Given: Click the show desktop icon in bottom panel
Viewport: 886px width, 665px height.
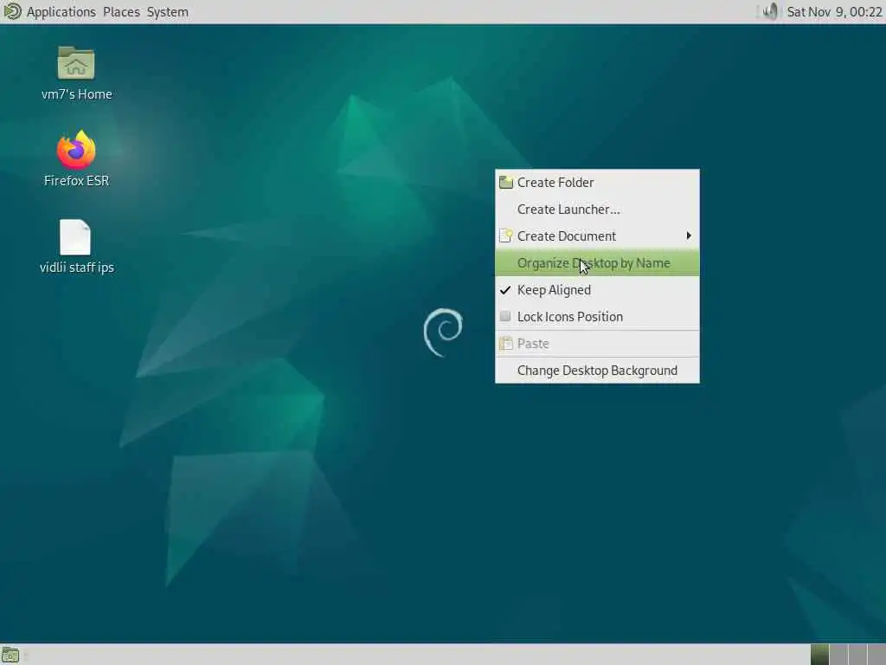Looking at the screenshot, I should tap(10, 655).
